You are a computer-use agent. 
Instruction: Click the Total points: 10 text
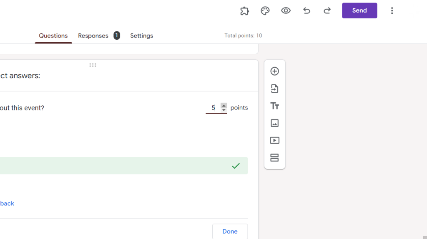click(243, 36)
